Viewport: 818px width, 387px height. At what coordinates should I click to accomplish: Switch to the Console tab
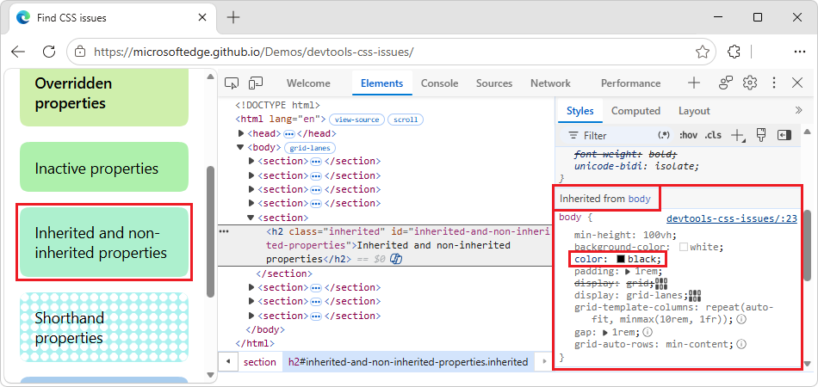click(439, 83)
